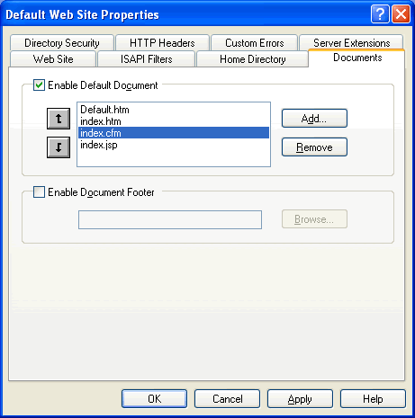Apply the changes with Apply button
Image resolution: width=415 pixels, height=418 pixels.
(x=300, y=399)
